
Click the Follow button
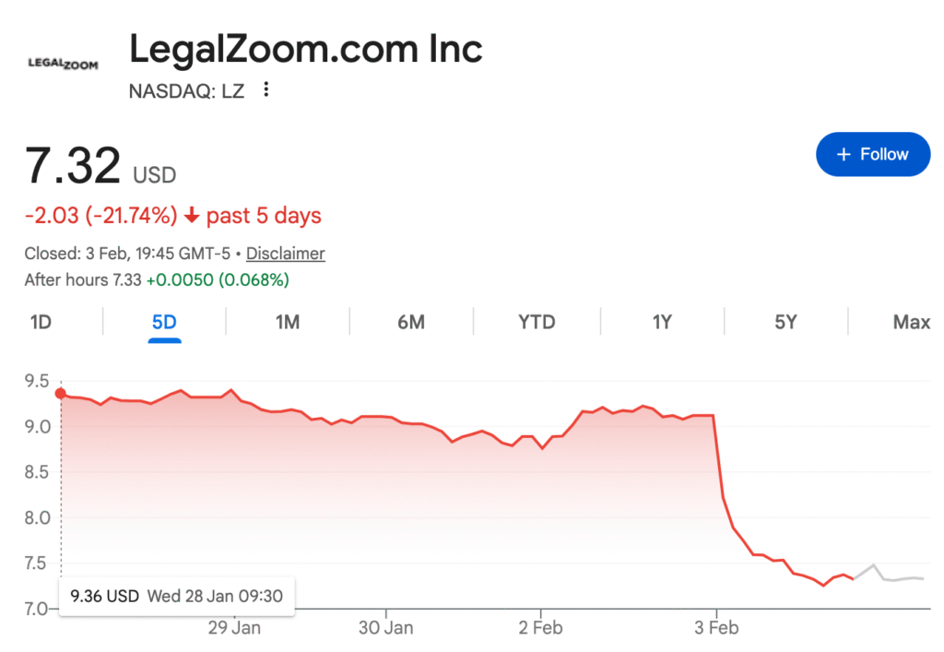tap(872, 154)
